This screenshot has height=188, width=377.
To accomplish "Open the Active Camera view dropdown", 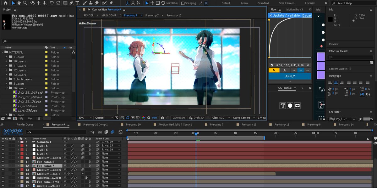I will 243,118.
